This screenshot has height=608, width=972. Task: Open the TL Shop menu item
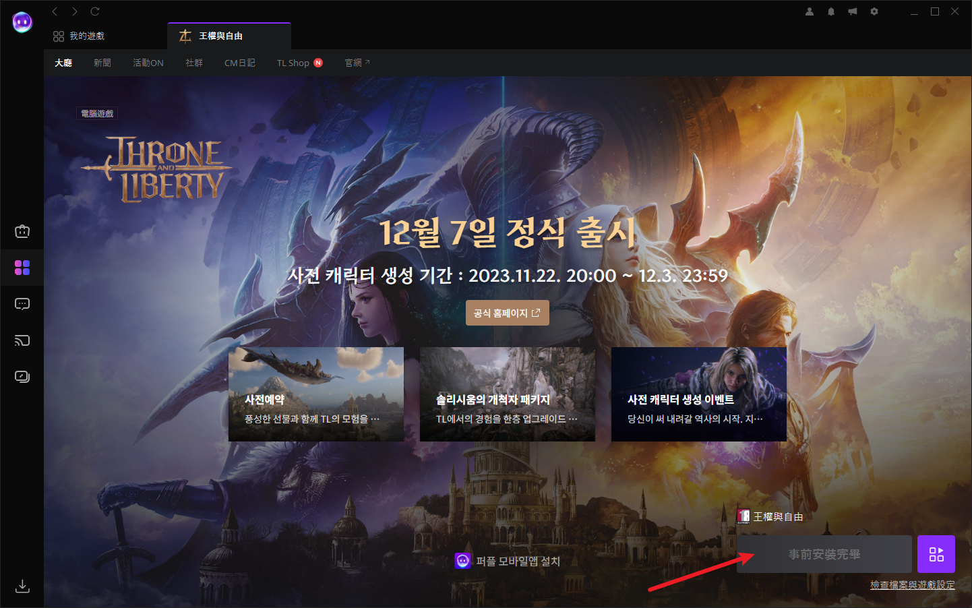(x=293, y=63)
